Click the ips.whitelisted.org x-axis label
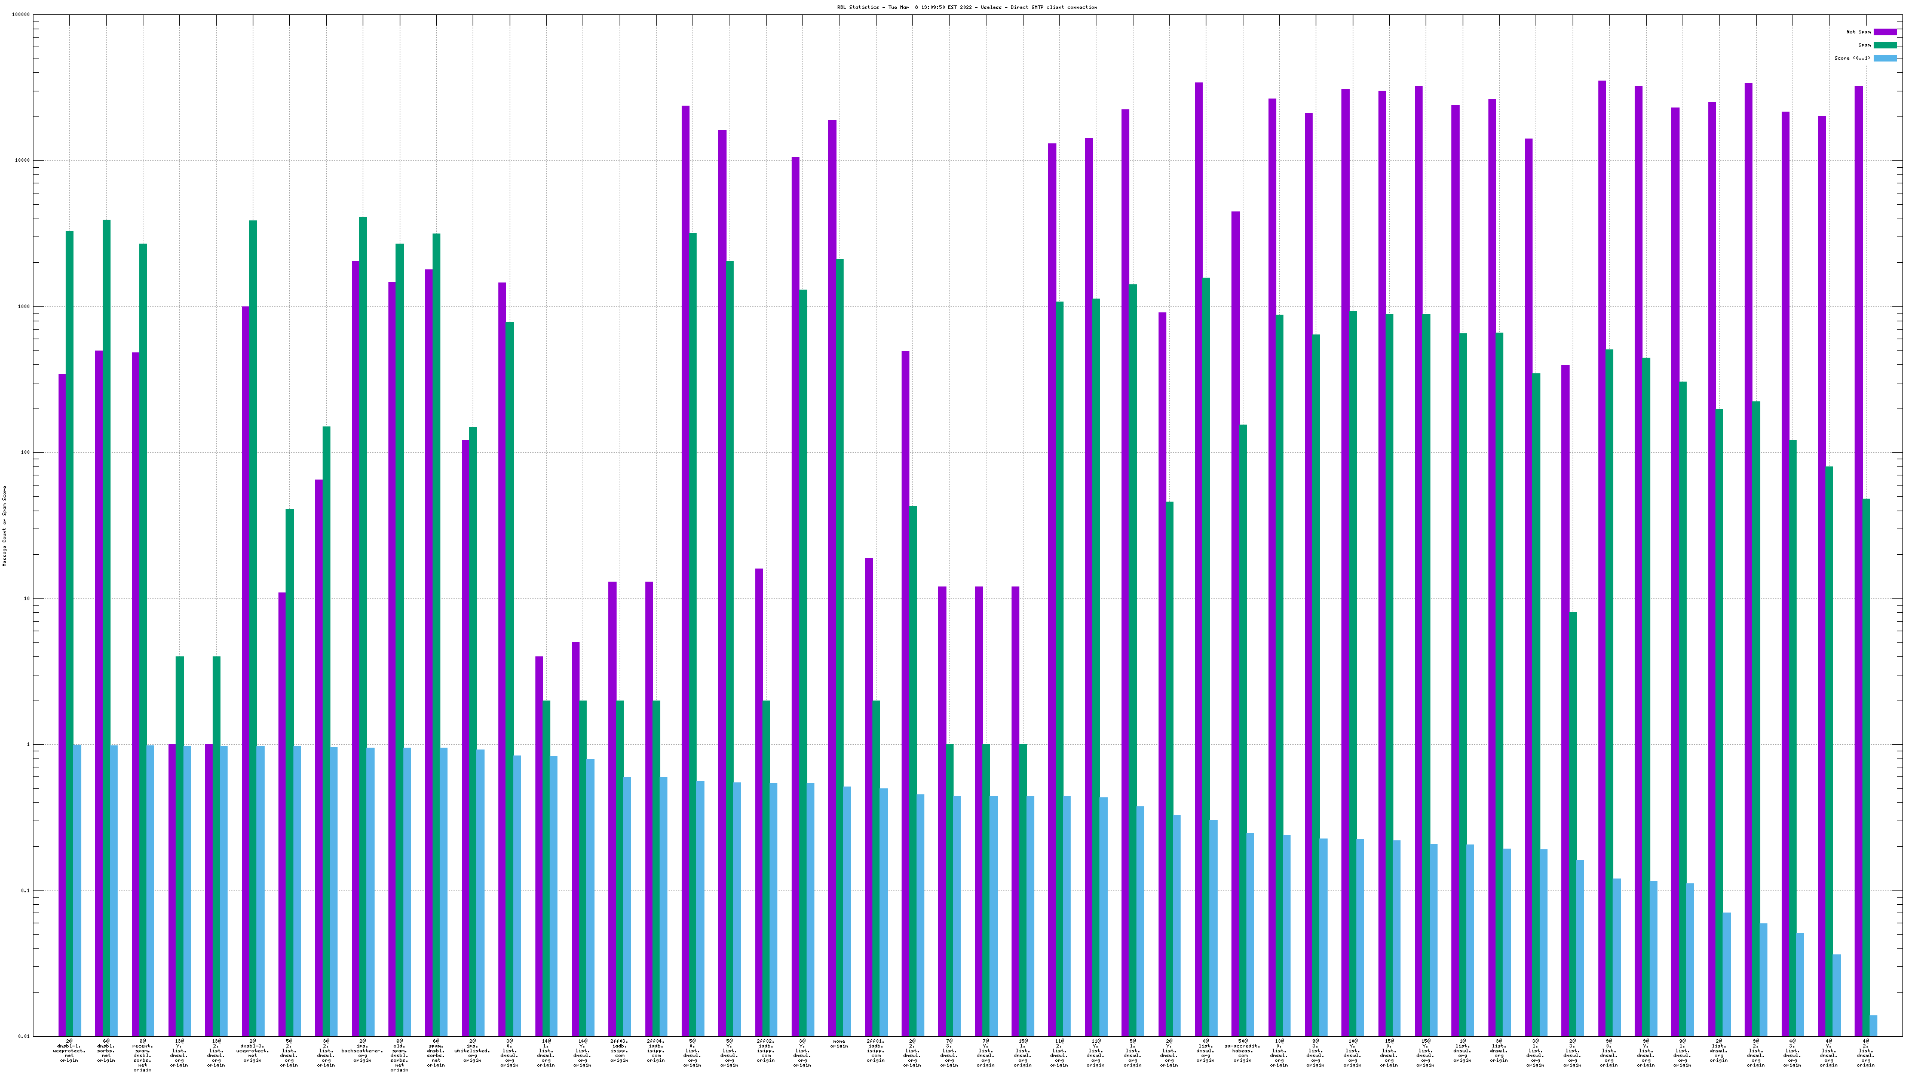The width and height of the screenshot is (1912, 1075). pyautogui.click(x=472, y=1051)
